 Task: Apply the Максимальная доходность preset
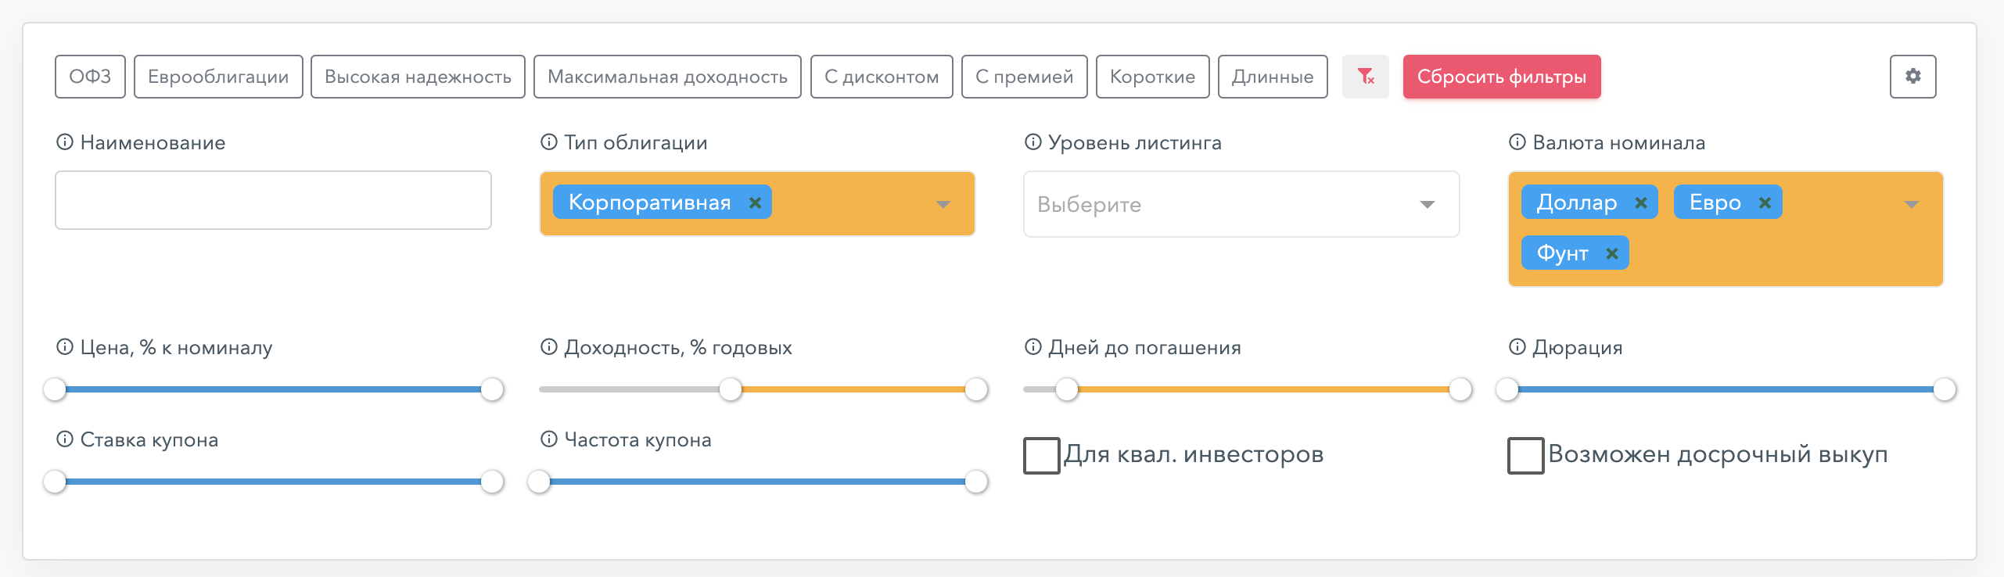pos(667,77)
